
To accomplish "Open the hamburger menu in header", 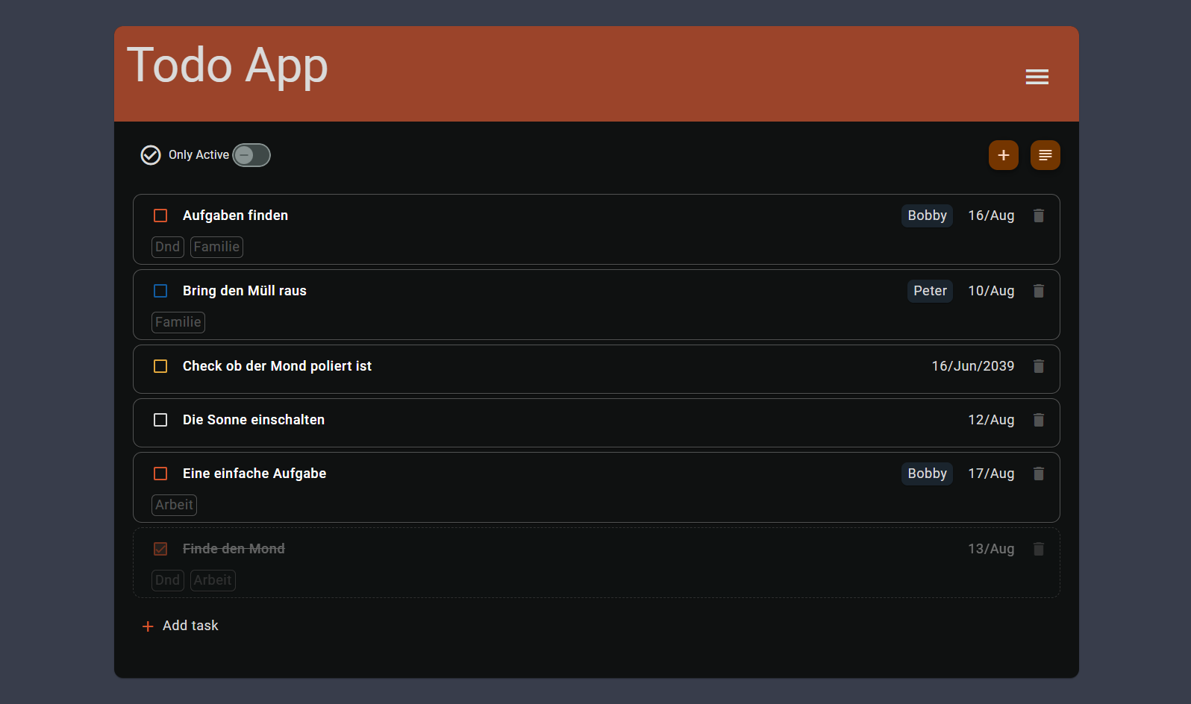I will tap(1037, 77).
